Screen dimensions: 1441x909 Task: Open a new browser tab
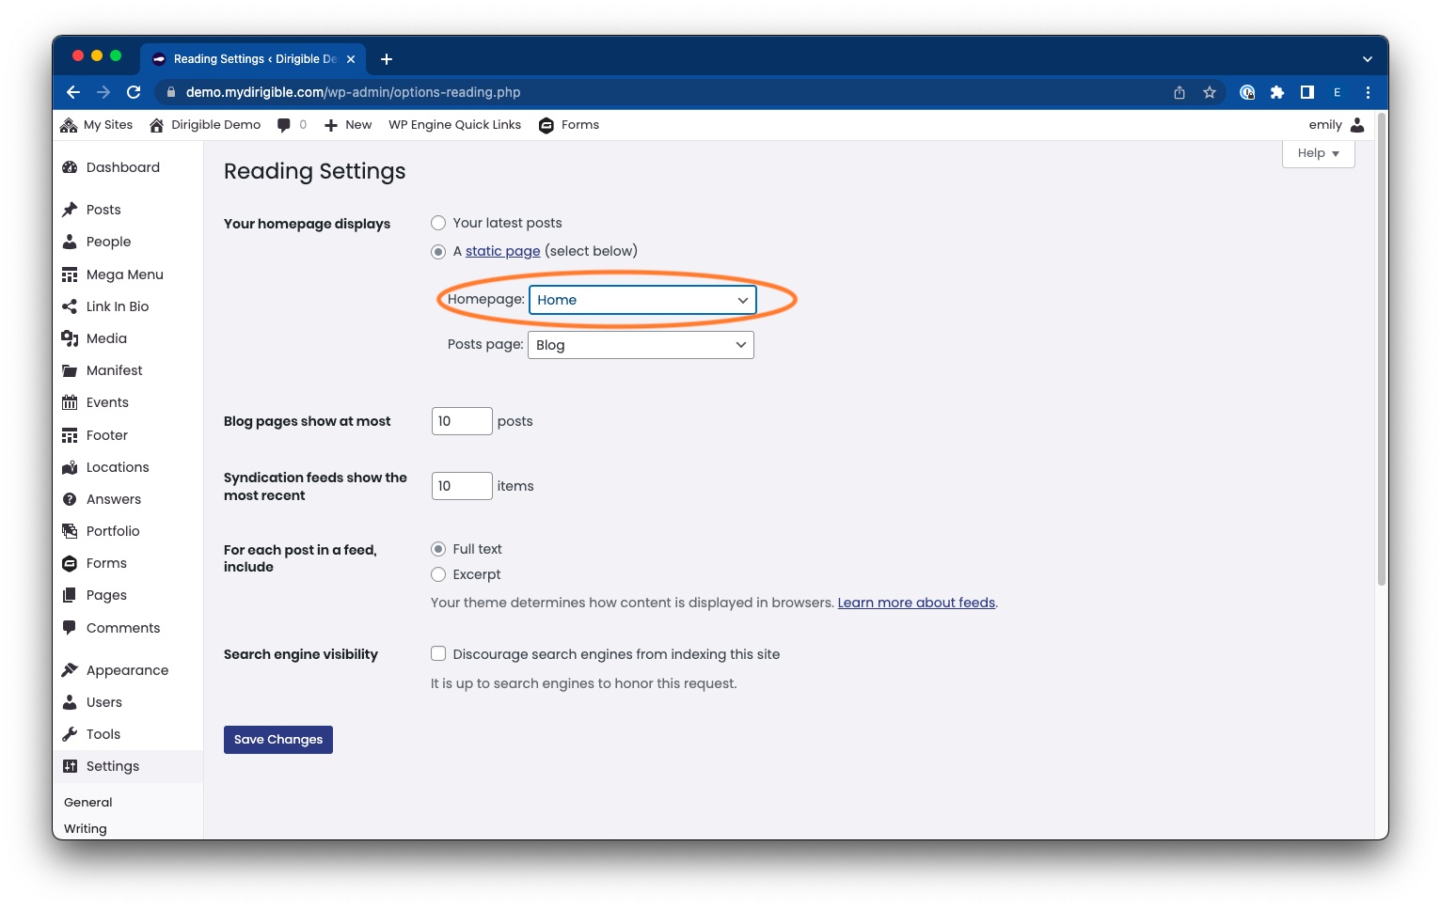[387, 59]
